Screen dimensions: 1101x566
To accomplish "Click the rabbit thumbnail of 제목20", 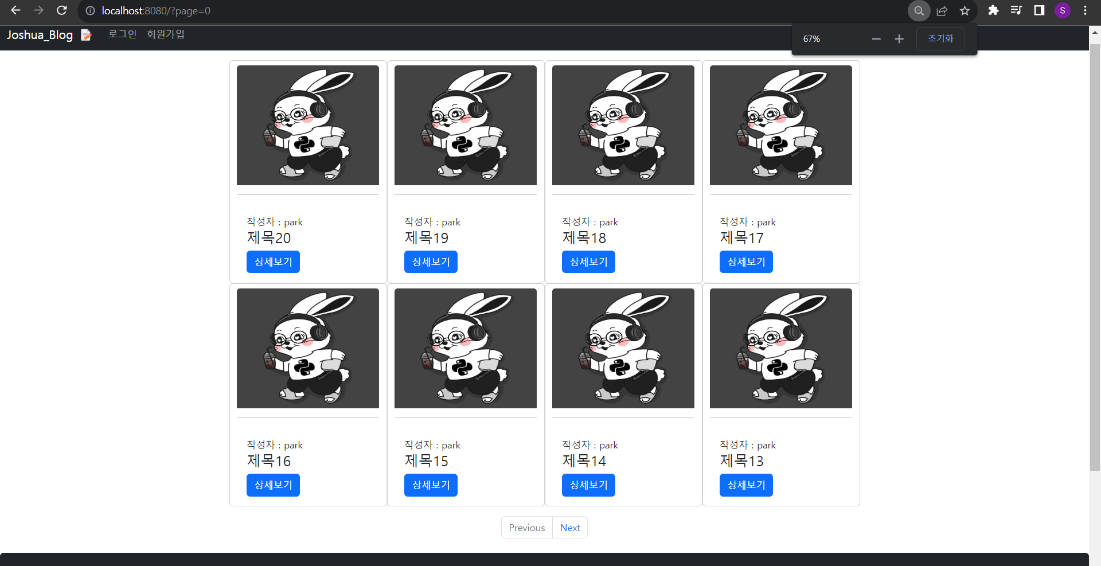I will [308, 125].
